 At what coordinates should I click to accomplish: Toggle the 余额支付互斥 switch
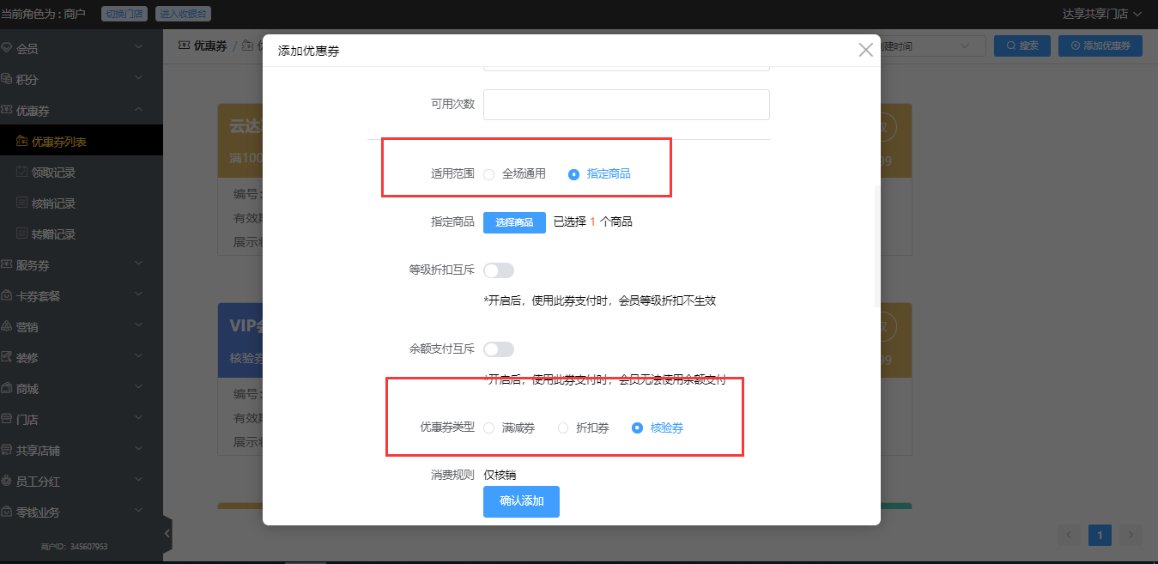(x=499, y=349)
